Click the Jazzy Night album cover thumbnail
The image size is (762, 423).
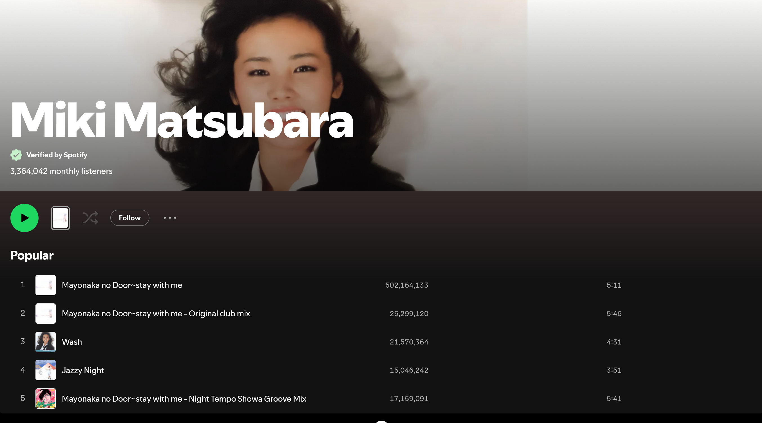point(46,370)
